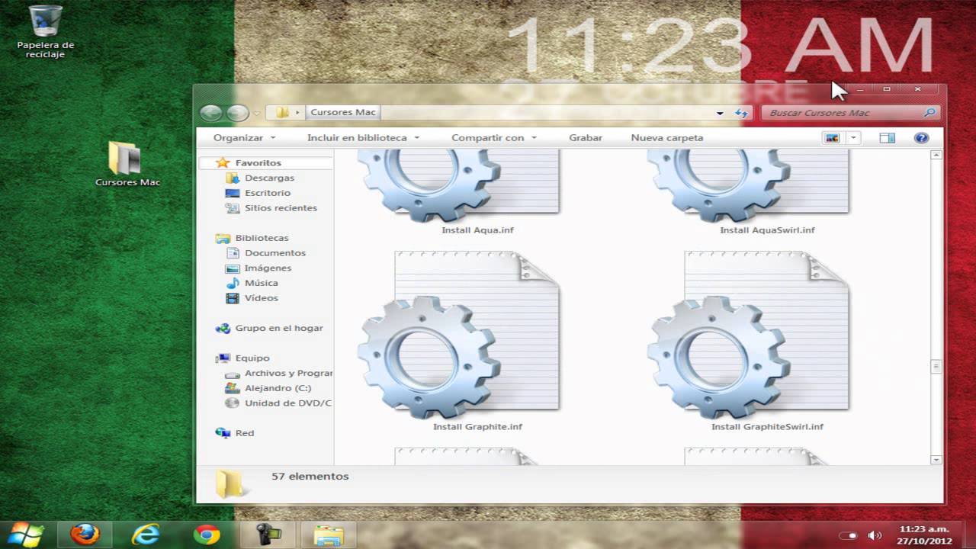Open Vídeos library
Image resolution: width=976 pixels, height=549 pixels.
tap(262, 298)
